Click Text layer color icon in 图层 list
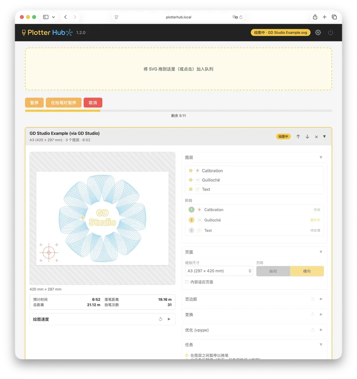The width and height of the screenshot is (357, 379). coord(197,189)
